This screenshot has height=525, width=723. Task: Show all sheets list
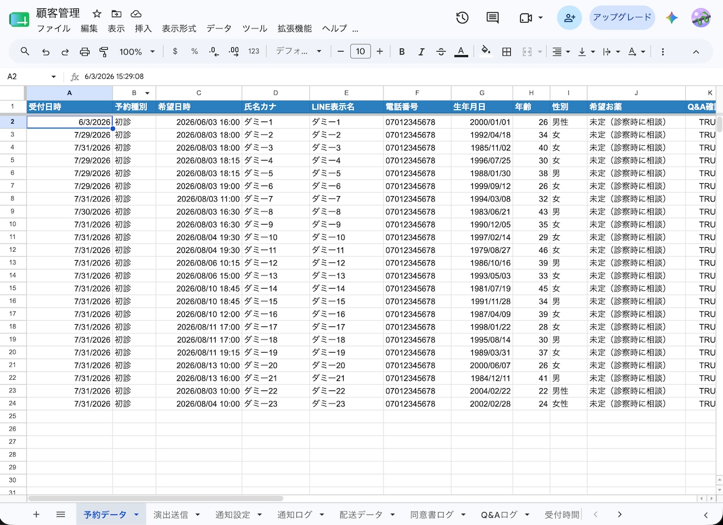(x=60, y=514)
